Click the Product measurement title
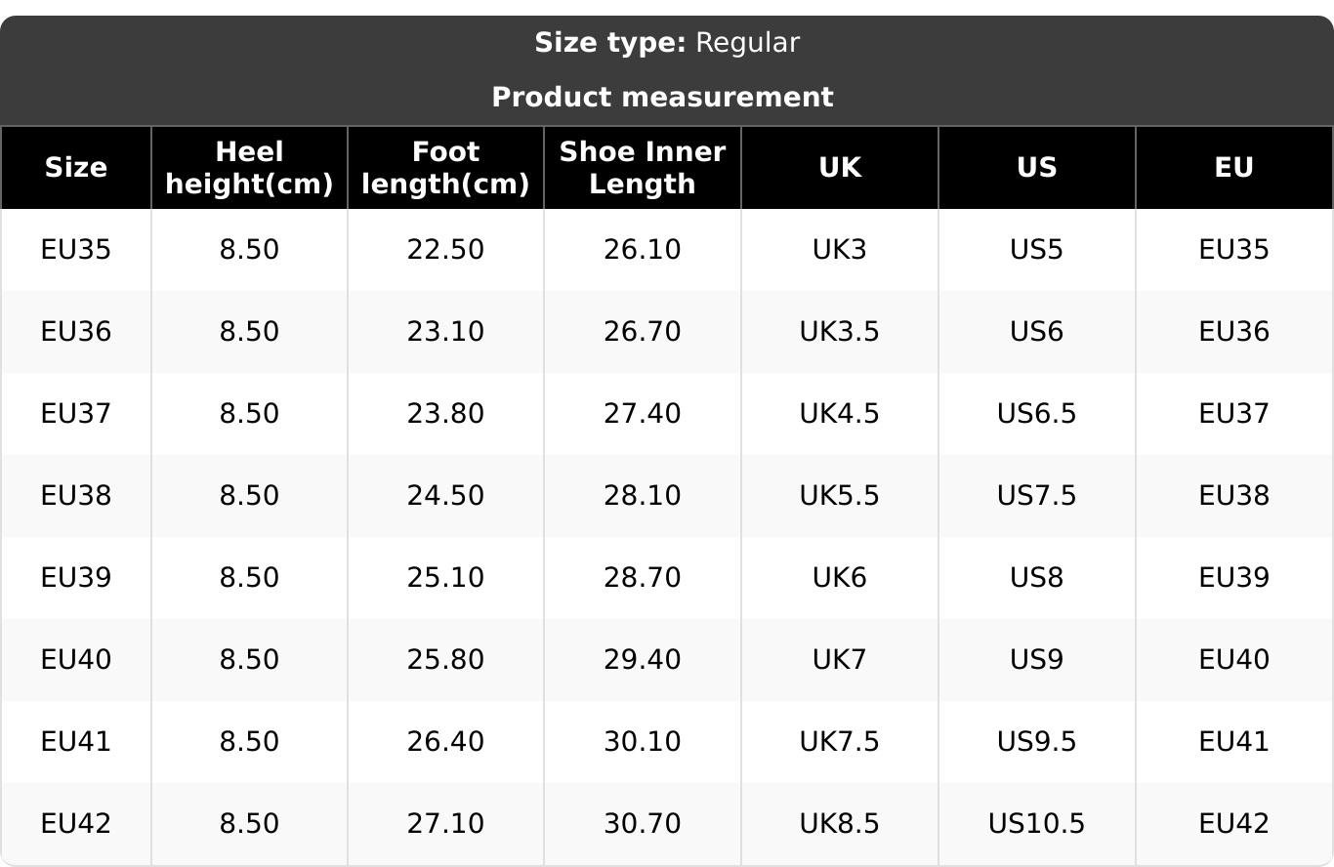 coord(662,98)
